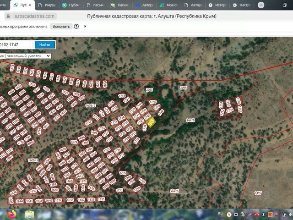Click parcel 1827 on the map

click(65, 92)
